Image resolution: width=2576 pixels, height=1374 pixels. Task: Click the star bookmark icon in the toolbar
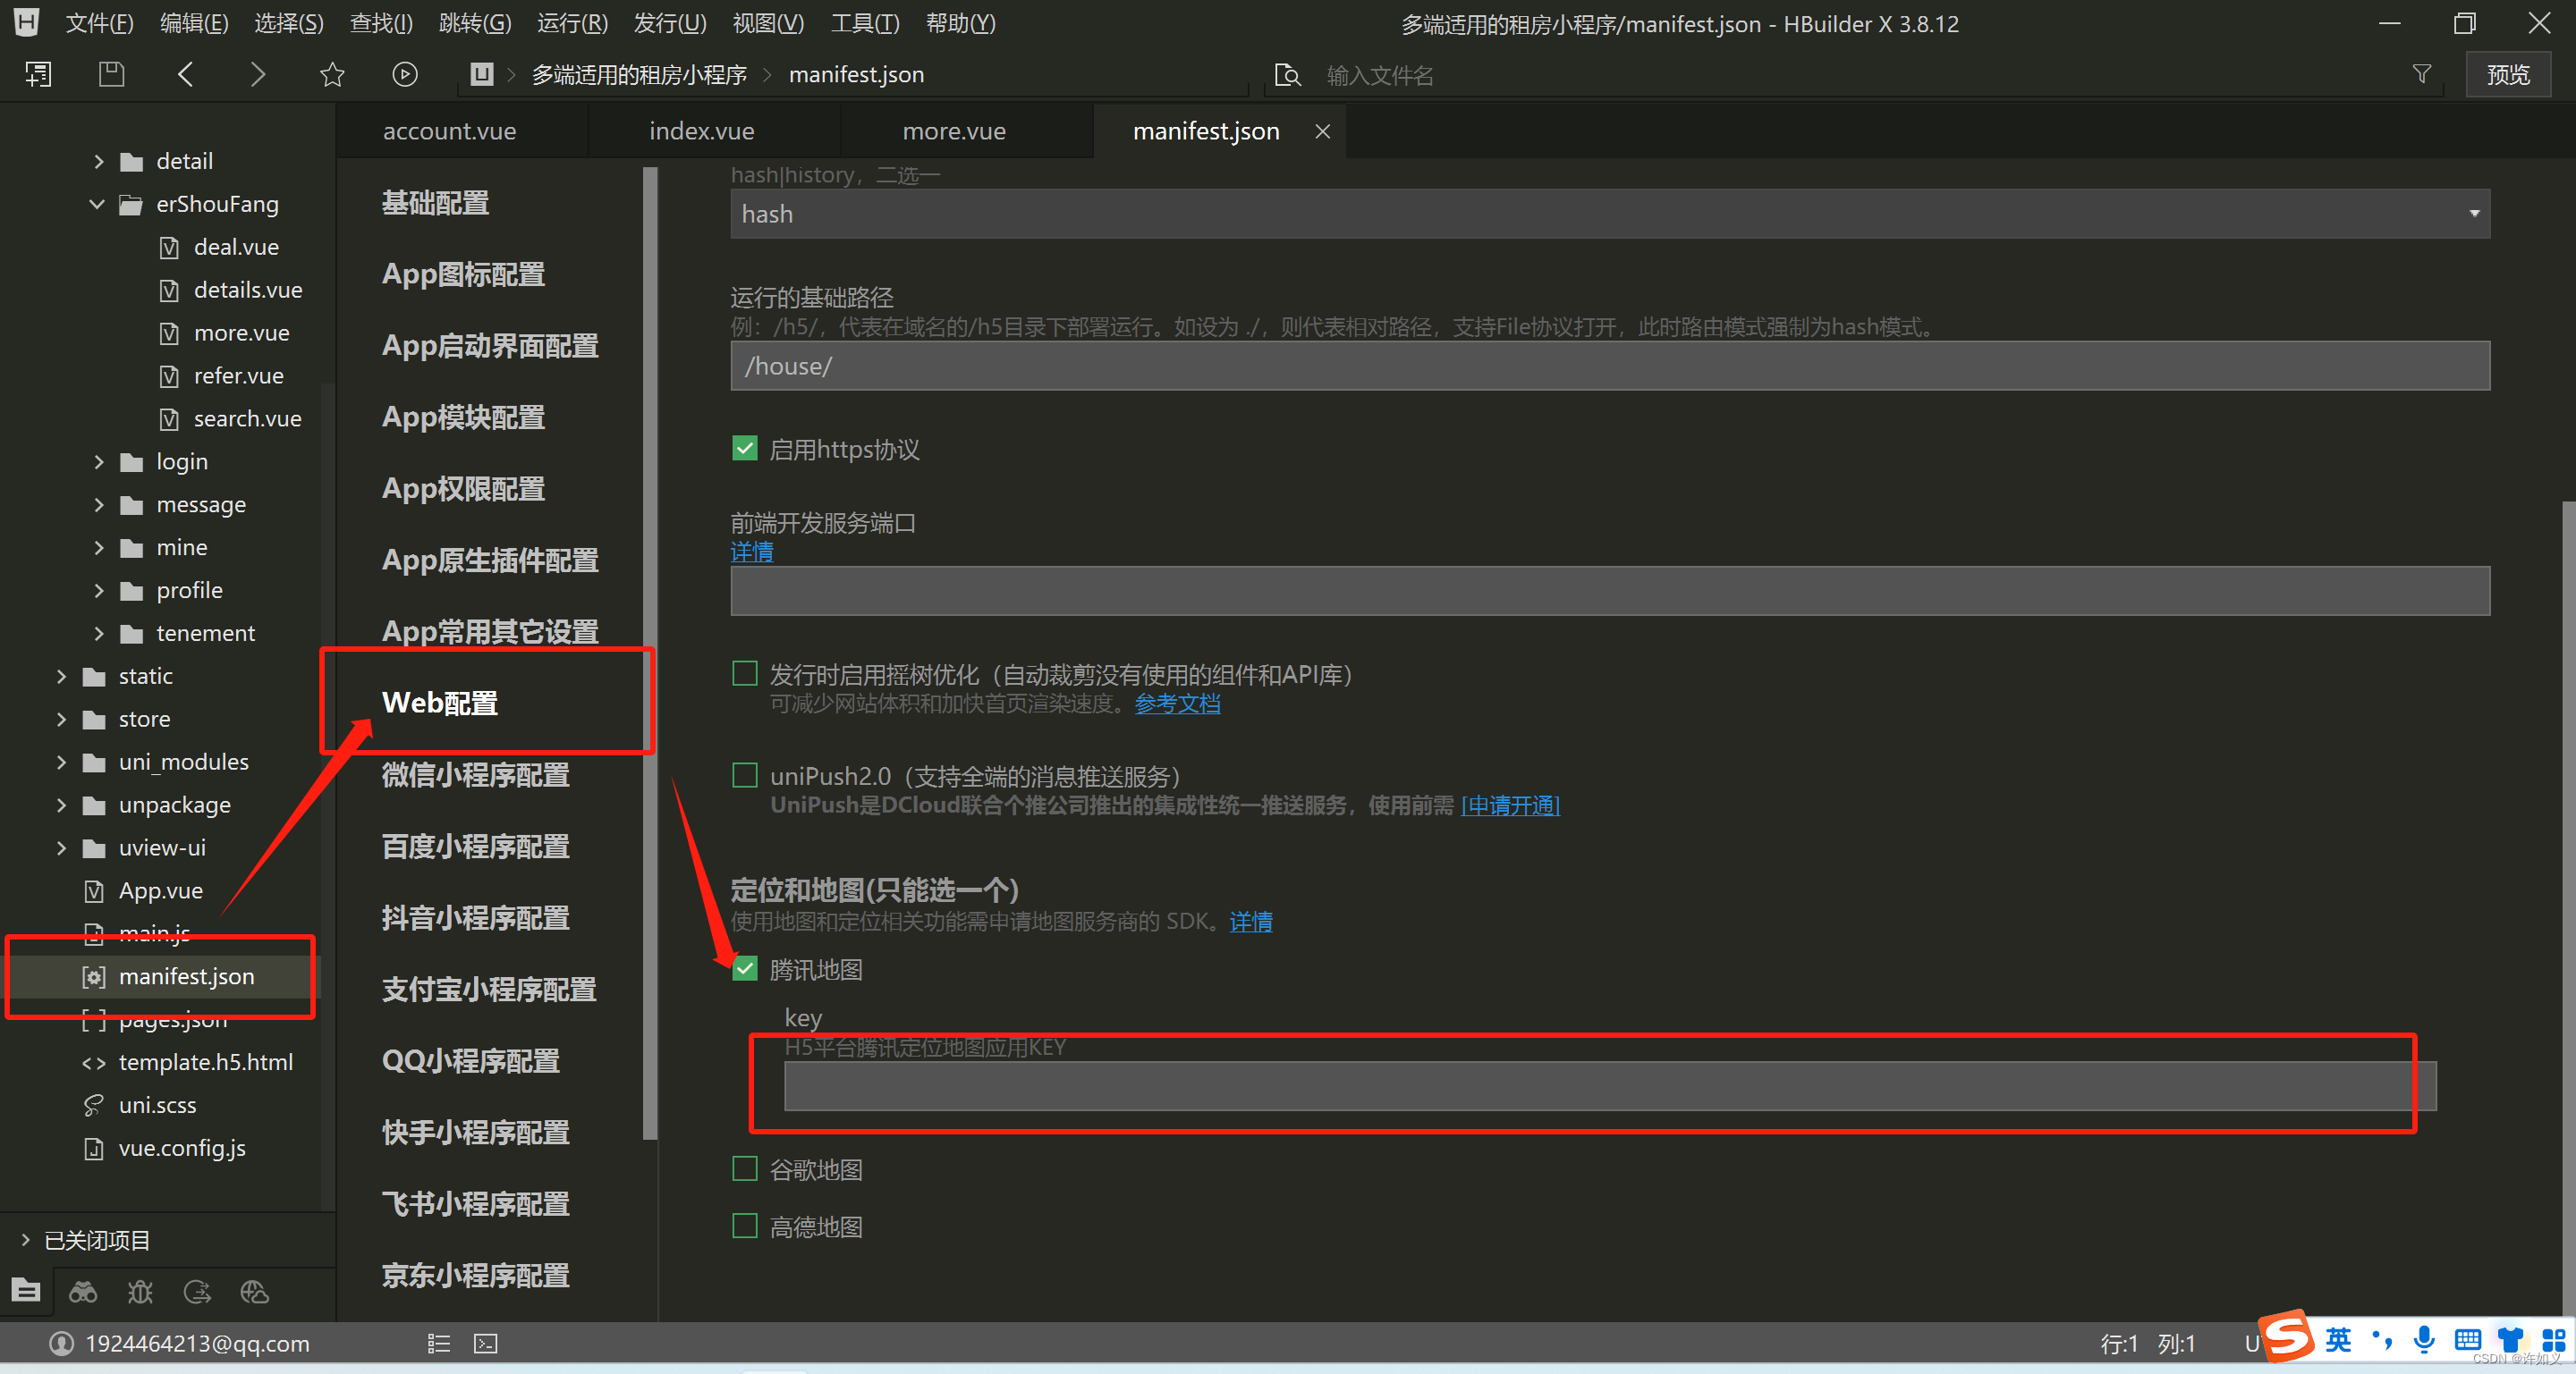pyautogui.click(x=331, y=73)
